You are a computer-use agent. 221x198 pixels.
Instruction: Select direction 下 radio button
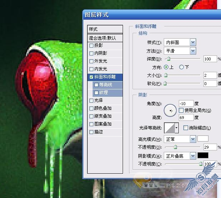coord(181,67)
